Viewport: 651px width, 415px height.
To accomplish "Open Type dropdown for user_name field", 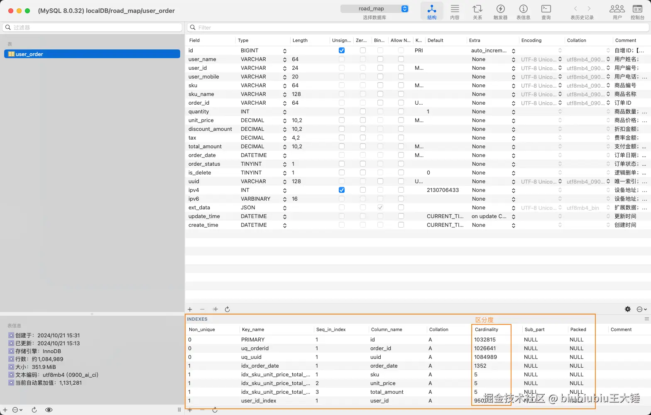I will point(284,59).
